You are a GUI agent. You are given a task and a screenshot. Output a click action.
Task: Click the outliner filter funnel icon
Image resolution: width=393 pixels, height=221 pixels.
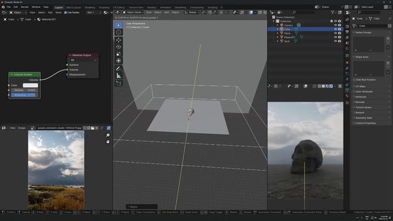click(333, 12)
